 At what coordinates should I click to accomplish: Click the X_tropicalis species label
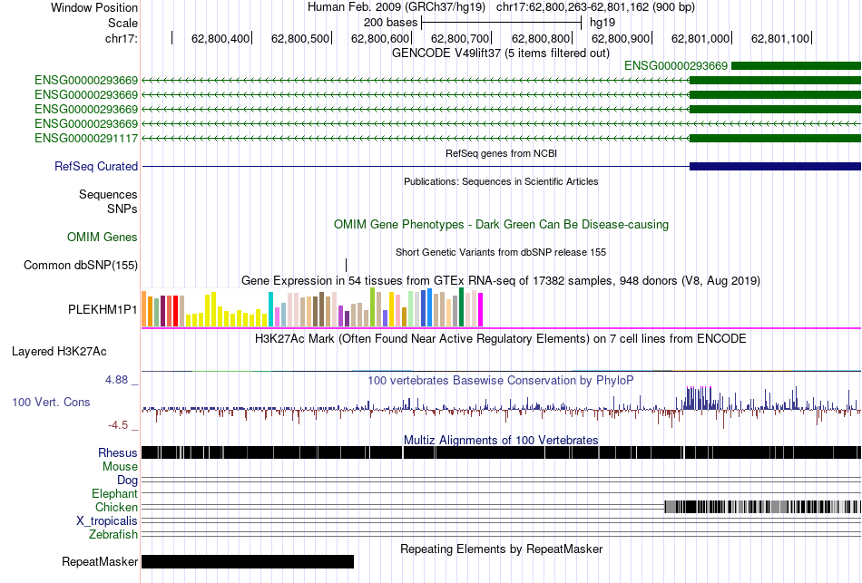coord(107,521)
